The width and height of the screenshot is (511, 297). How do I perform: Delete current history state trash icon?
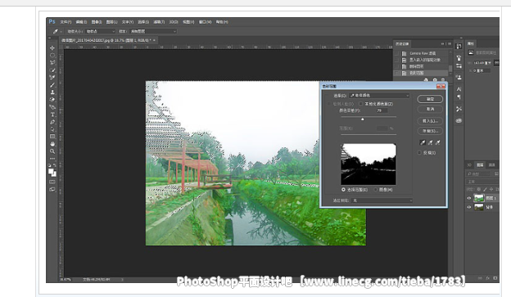(443, 79)
